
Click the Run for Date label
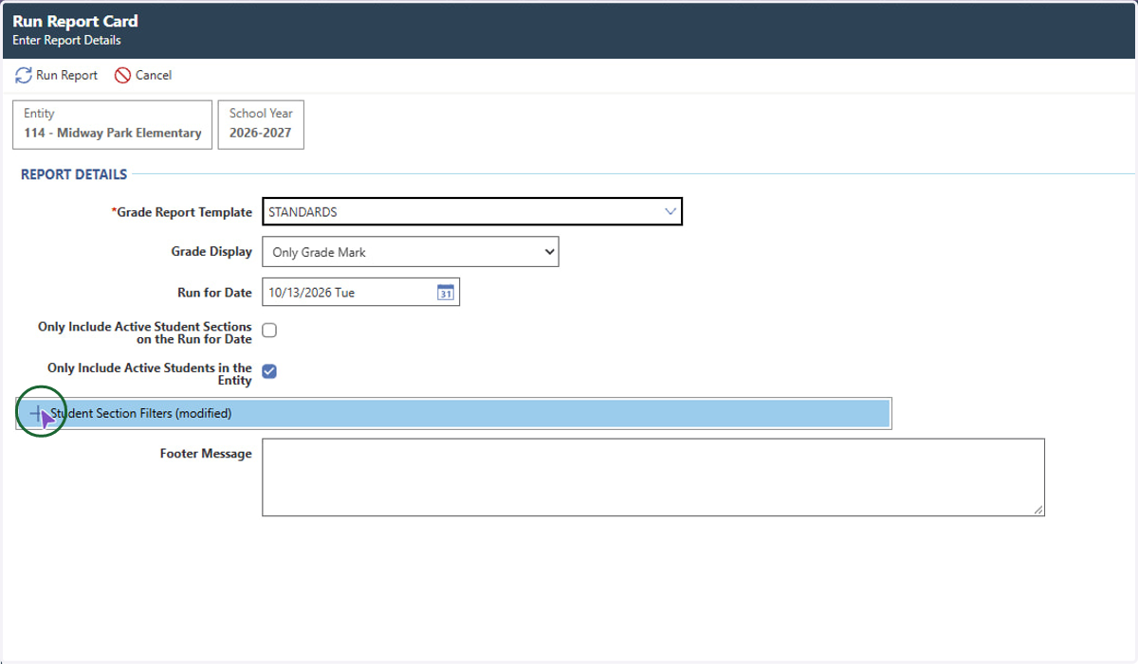pos(214,293)
